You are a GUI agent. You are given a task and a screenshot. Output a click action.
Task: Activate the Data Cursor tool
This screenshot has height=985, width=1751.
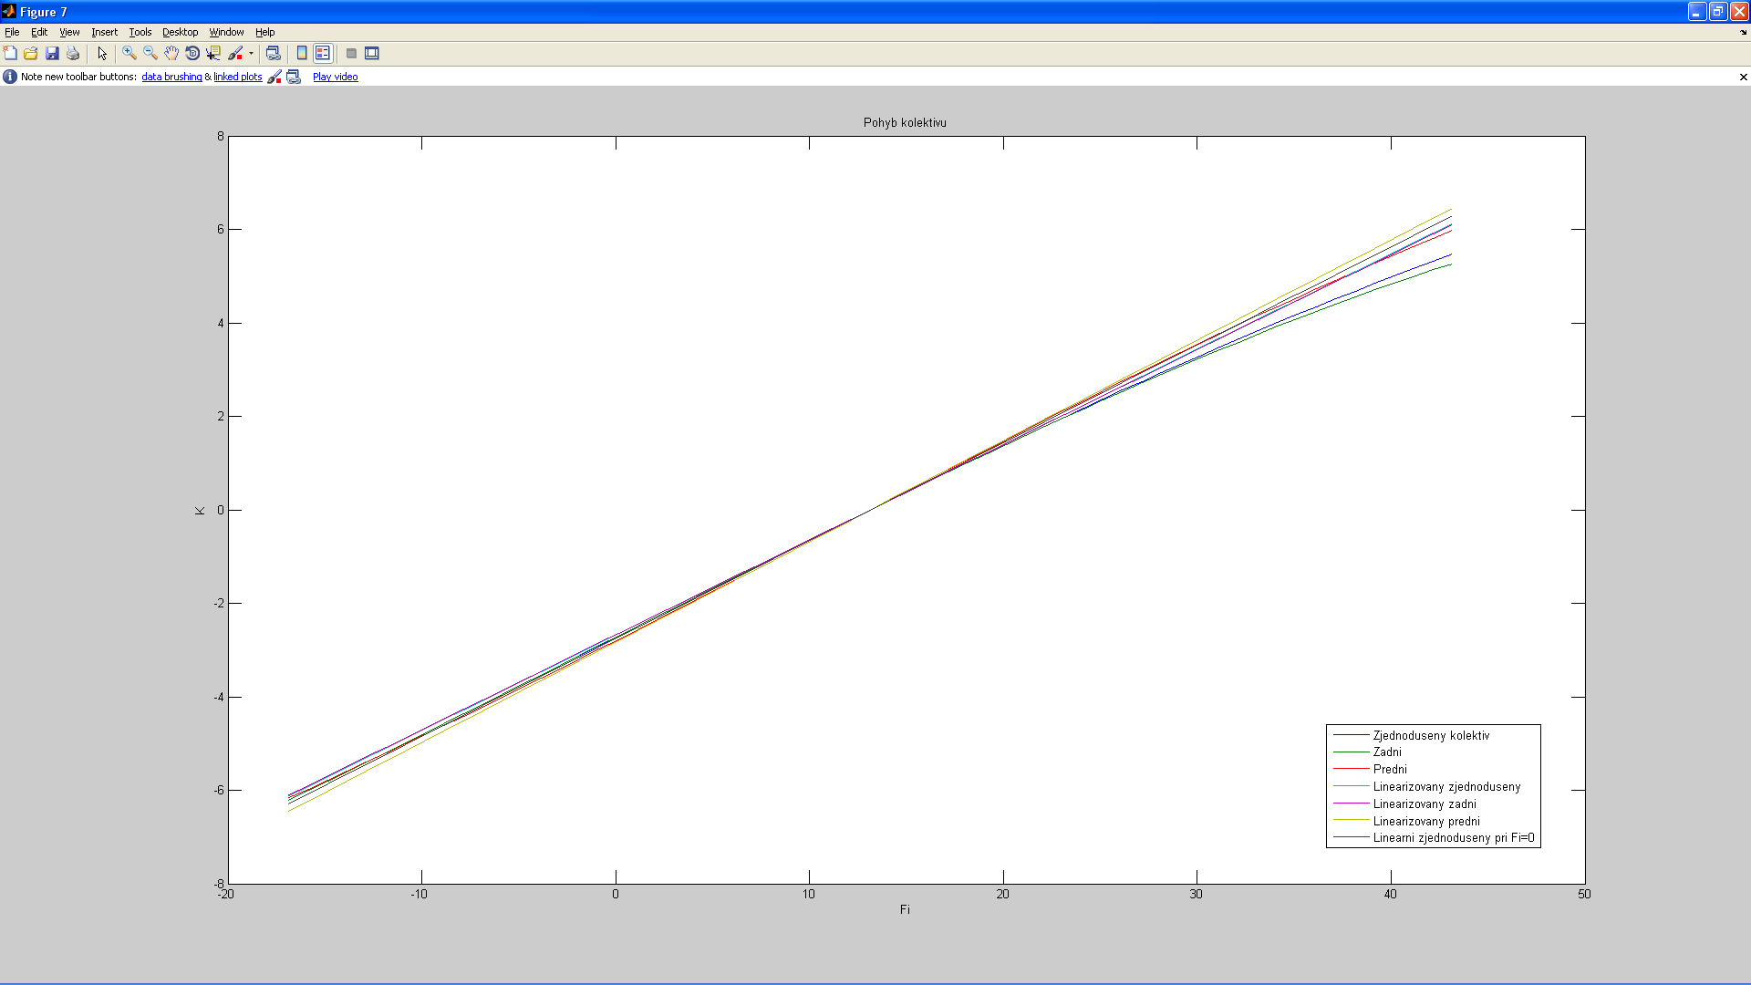[213, 53]
